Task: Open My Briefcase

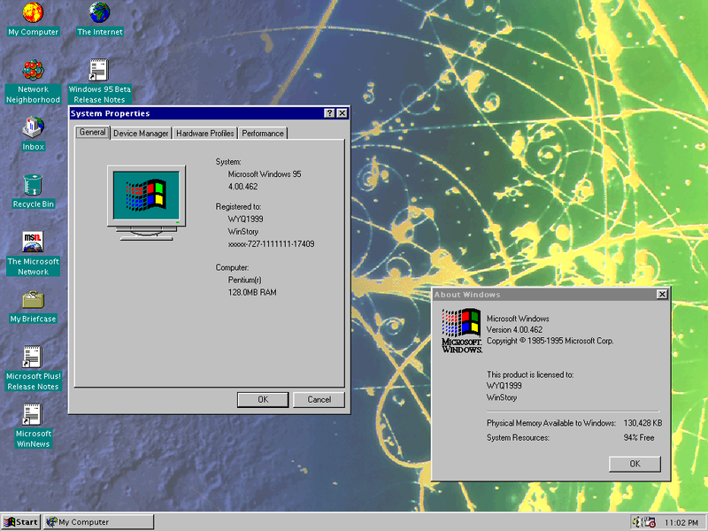Action: (32, 299)
